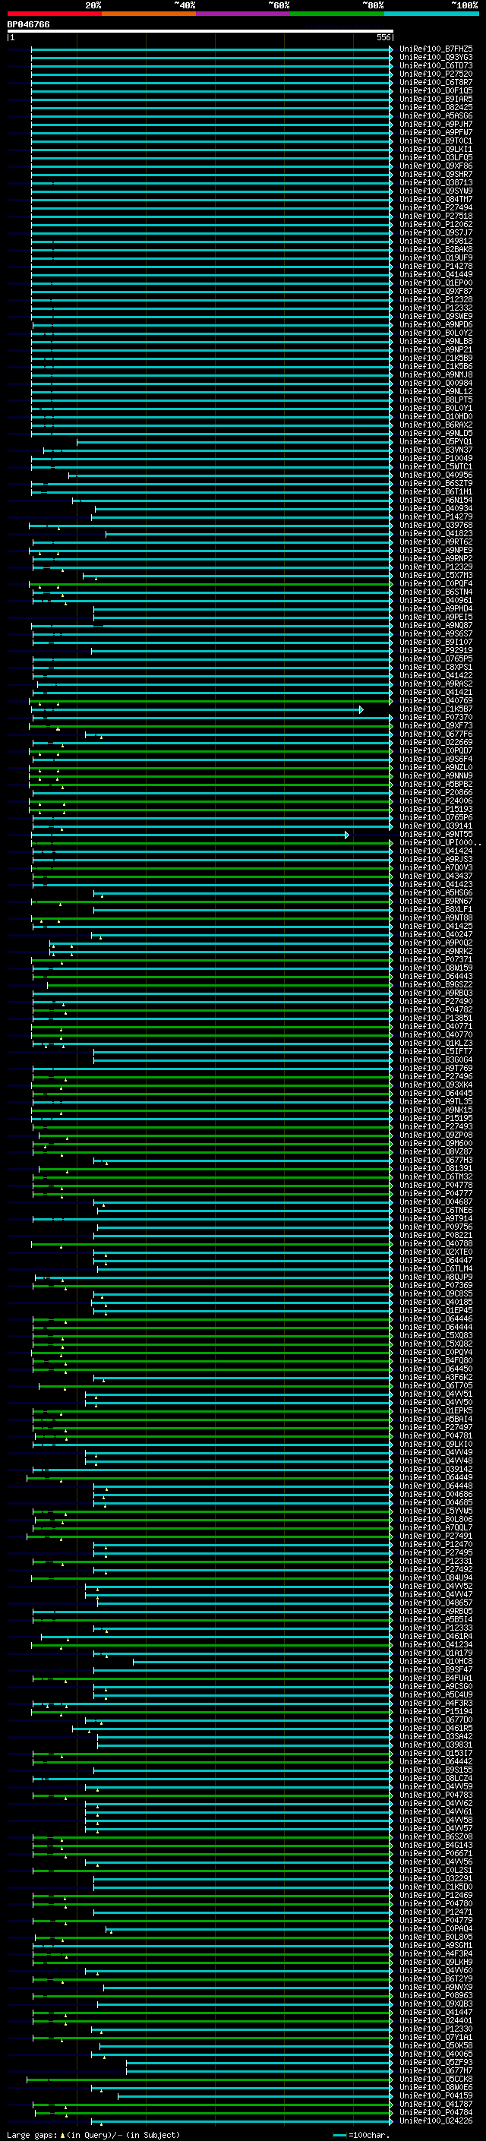The height and width of the screenshot is (2141, 486).
Task: Choose the UniRef100_Q84TM7 hit label
Action: click(x=436, y=200)
